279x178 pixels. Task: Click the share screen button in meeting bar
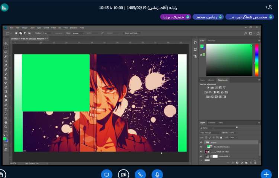pos(107,174)
